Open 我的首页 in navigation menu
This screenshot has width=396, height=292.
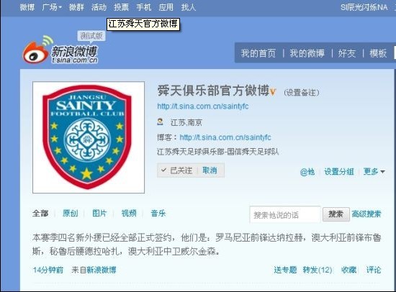[258, 53]
